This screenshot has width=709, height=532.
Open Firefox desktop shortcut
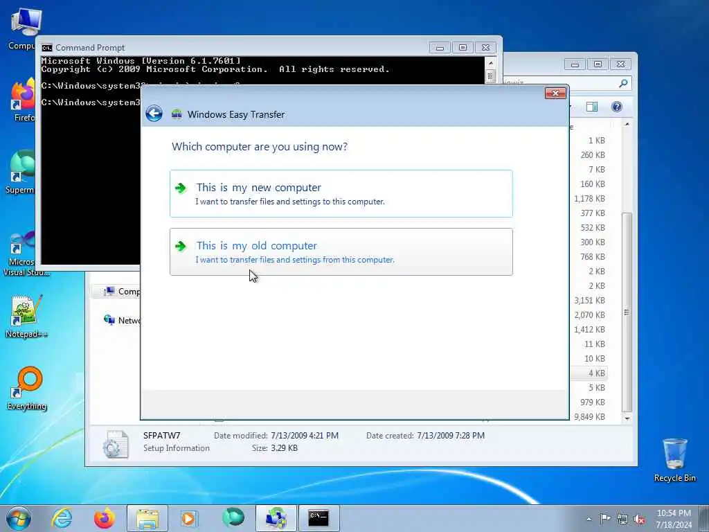[x=24, y=100]
